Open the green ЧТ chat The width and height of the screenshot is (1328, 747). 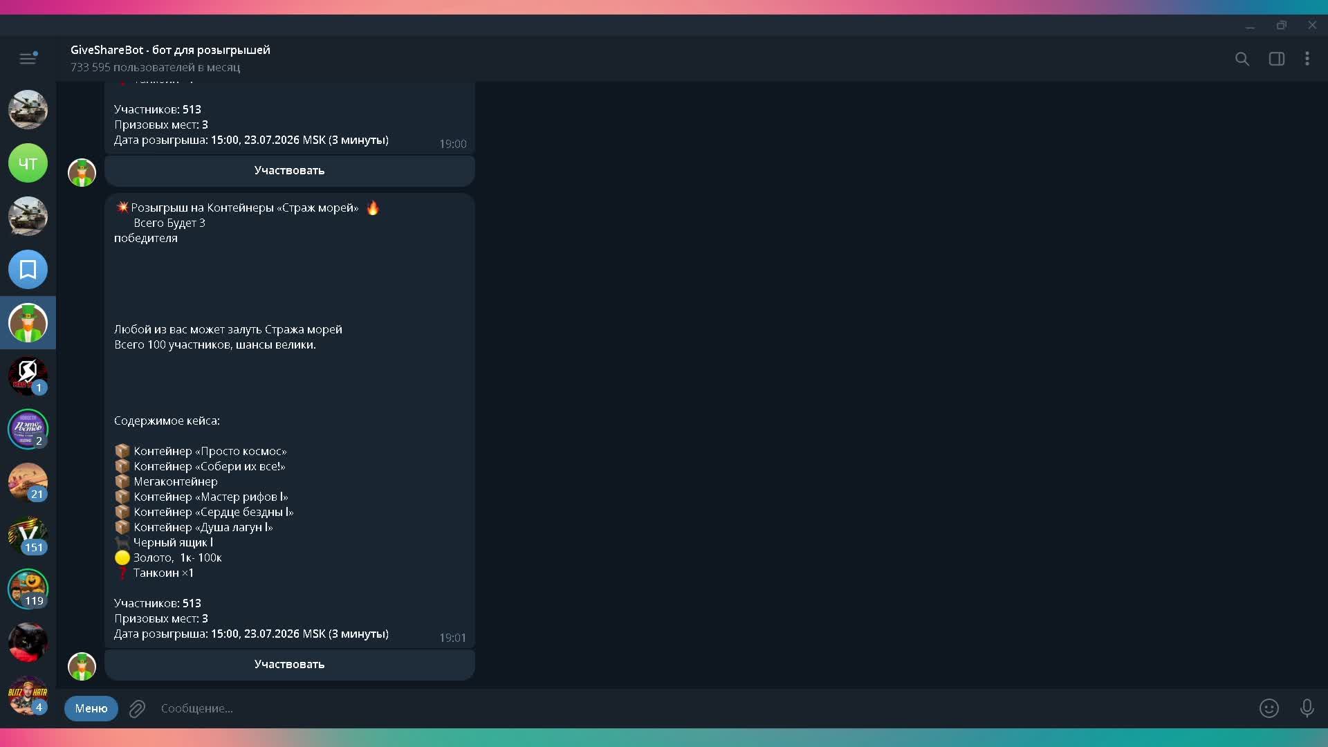click(28, 163)
